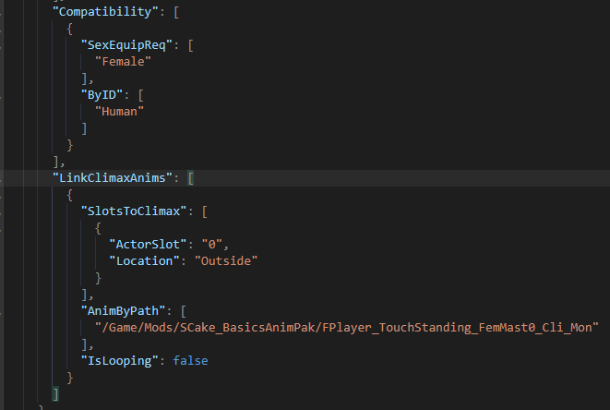
Task: Click the "AnimByPath" key
Action: [126, 310]
